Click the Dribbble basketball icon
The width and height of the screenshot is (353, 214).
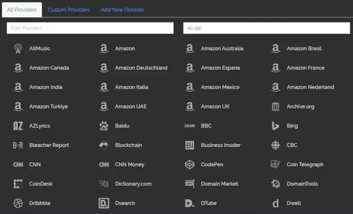[x=18, y=203]
